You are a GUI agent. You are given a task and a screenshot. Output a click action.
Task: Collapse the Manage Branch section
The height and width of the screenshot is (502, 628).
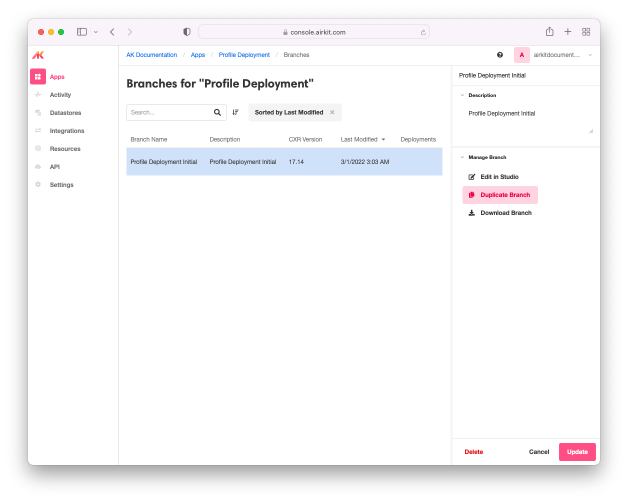(x=462, y=157)
